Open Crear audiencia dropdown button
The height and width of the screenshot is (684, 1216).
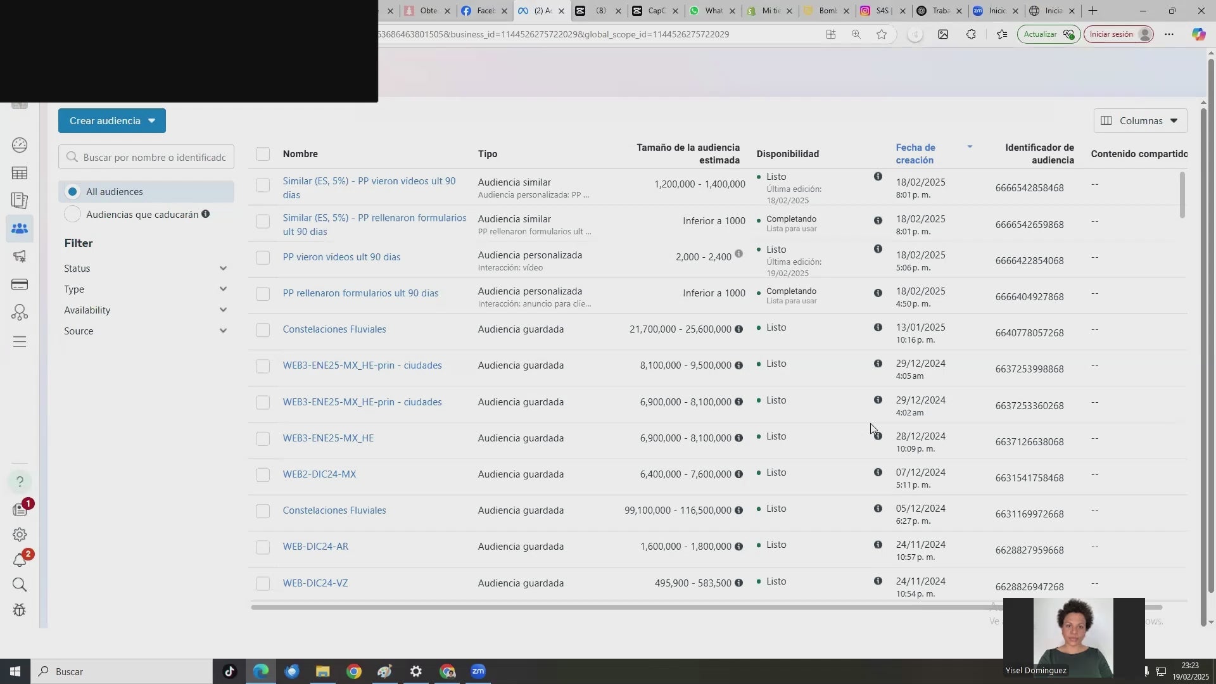click(x=112, y=121)
